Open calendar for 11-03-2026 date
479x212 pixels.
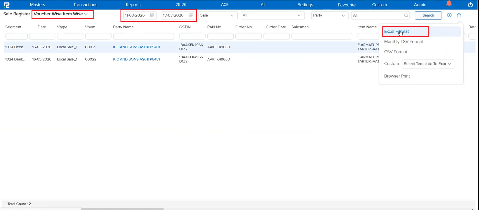[x=152, y=15]
